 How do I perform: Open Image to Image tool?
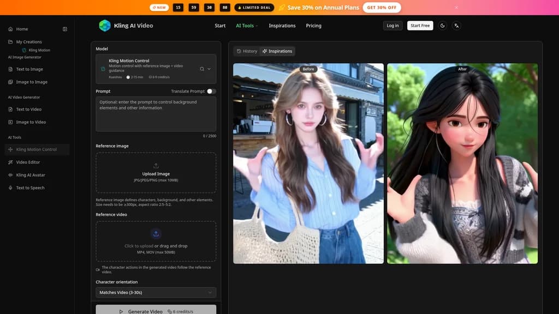coord(32,82)
